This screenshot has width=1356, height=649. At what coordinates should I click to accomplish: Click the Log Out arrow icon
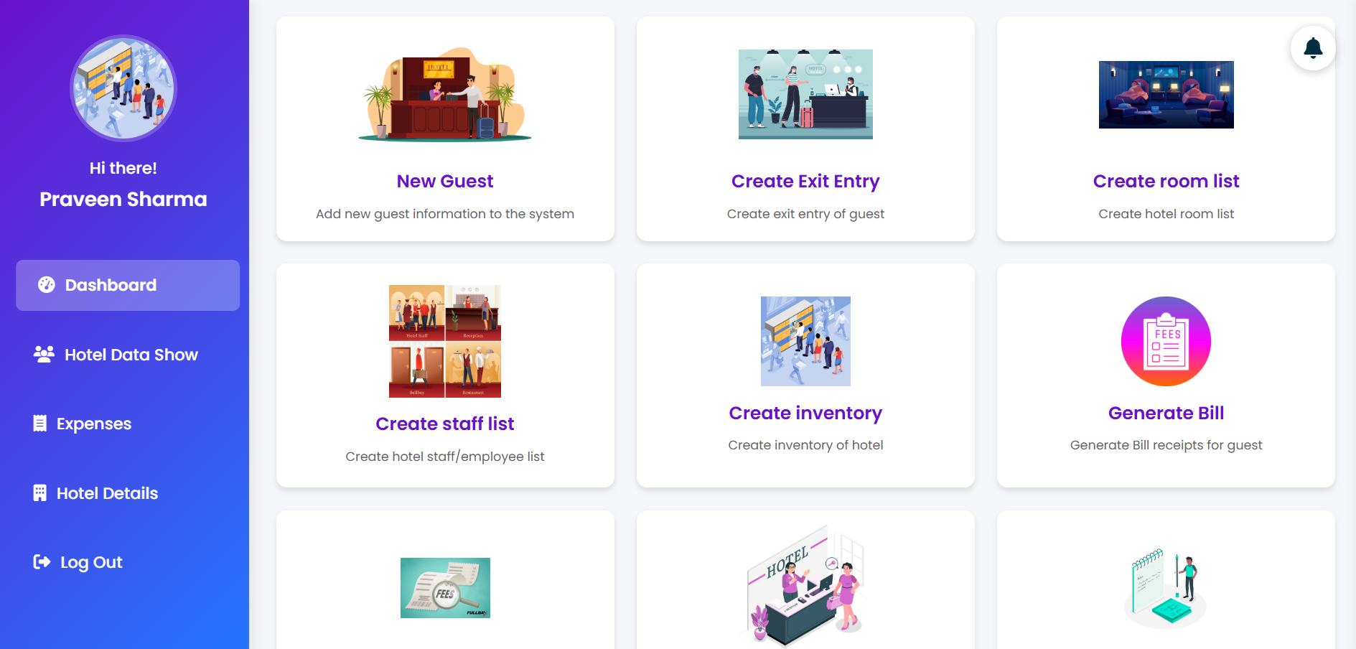click(x=42, y=562)
